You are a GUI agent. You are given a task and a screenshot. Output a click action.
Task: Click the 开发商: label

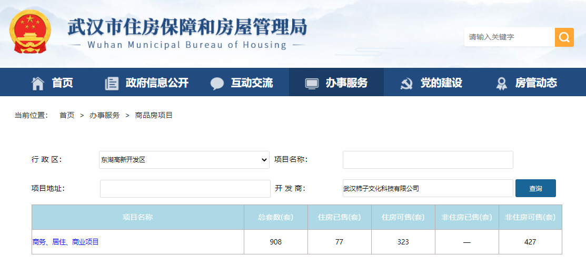click(291, 188)
